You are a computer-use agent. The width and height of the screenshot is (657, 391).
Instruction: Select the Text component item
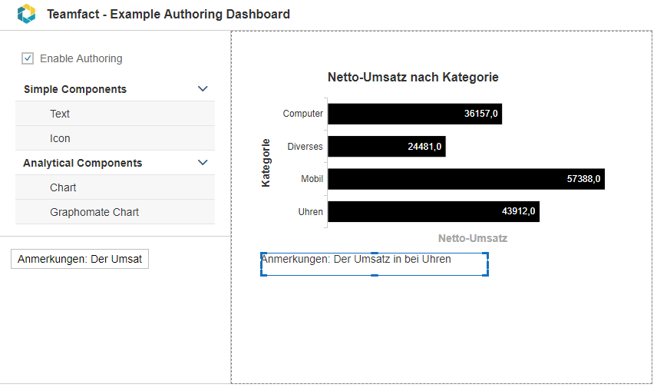(x=115, y=114)
